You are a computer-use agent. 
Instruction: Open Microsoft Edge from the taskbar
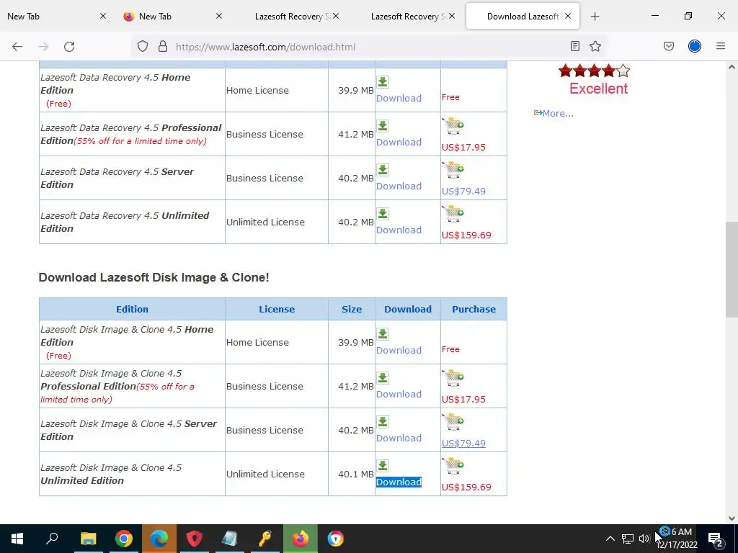click(159, 539)
